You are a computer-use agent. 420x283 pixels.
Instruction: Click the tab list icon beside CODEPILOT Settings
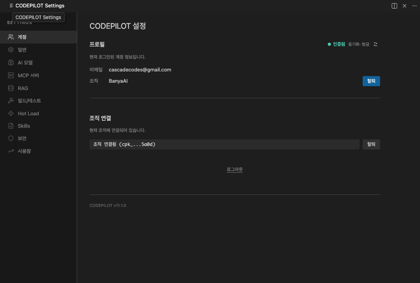(11, 6)
